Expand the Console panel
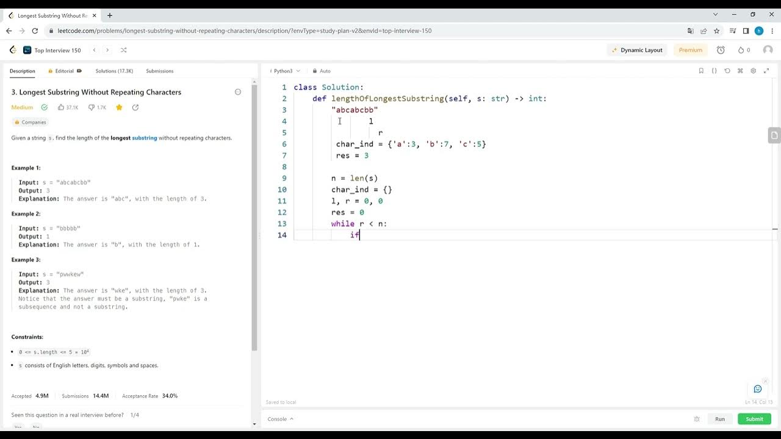This screenshot has height=439, width=781. [281, 419]
